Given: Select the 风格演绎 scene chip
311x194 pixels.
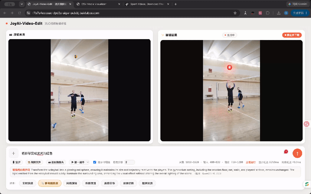Looking at the screenshot, I should [x=72, y=183].
